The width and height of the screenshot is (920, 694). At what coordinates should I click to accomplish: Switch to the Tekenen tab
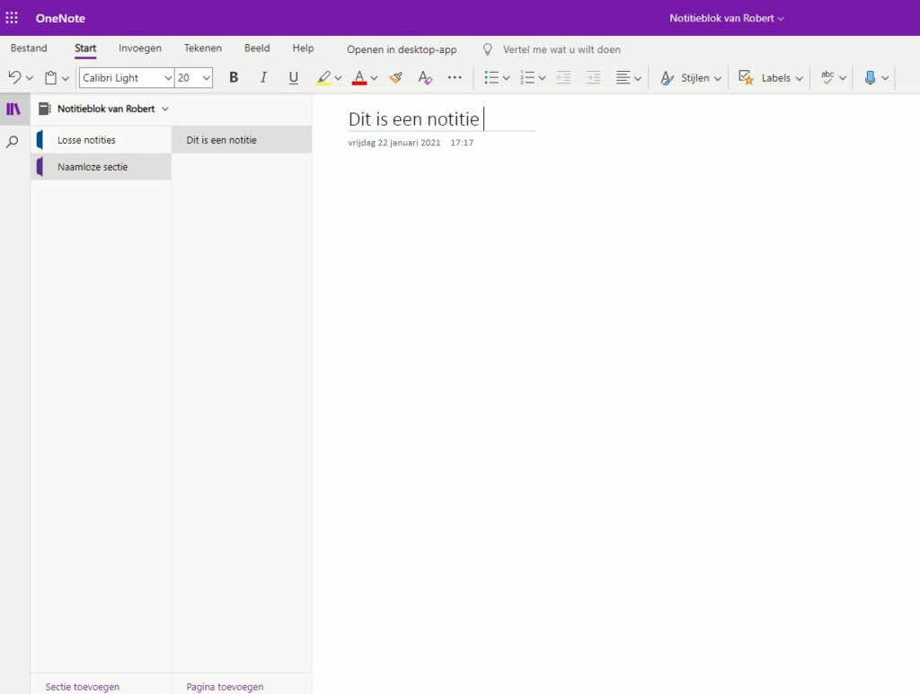click(x=203, y=48)
